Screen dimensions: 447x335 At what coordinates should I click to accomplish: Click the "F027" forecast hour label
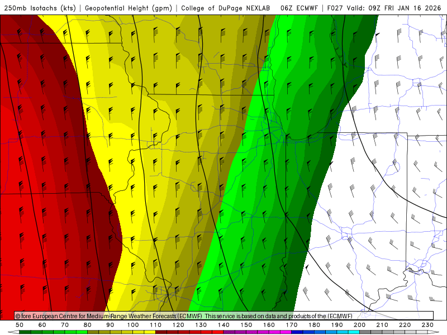(336, 8)
